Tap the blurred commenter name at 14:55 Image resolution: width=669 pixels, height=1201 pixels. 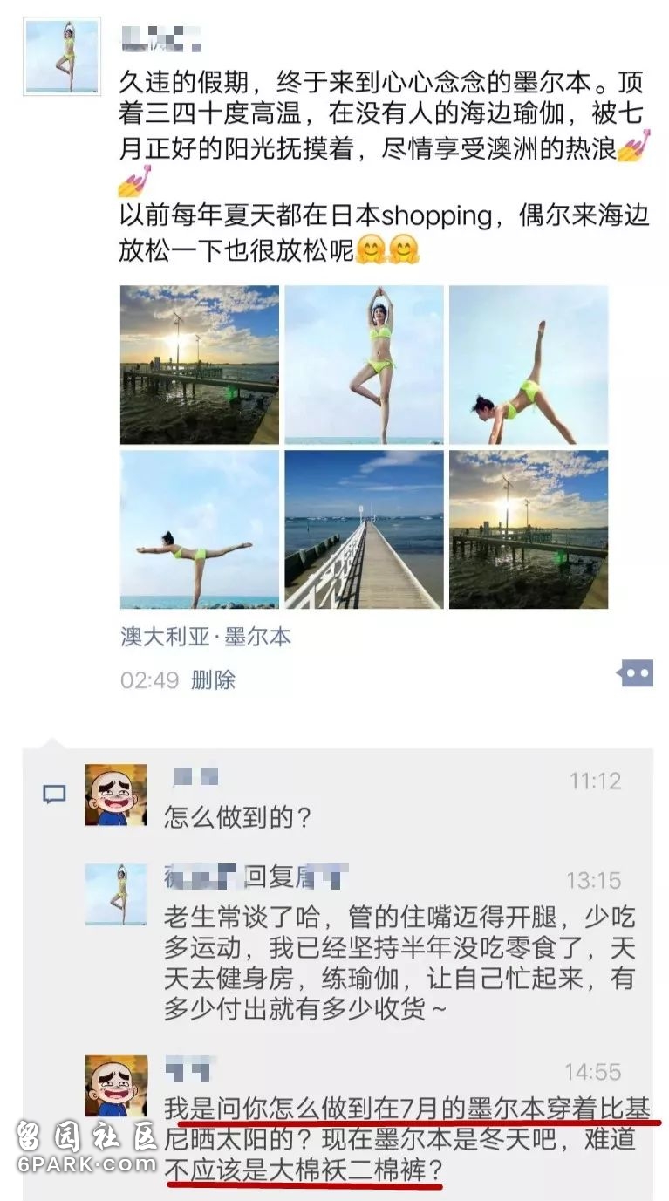[188, 1069]
